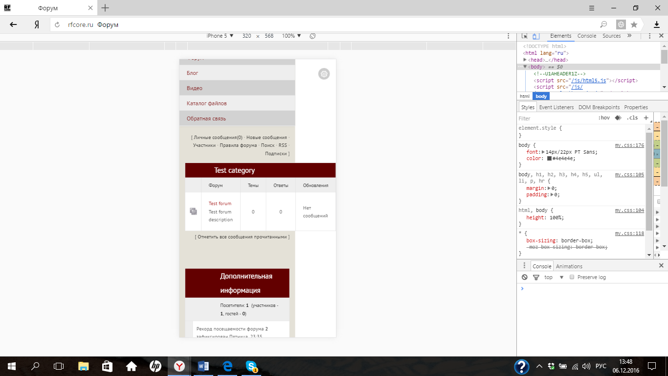The width and height of the screenshot is (668, 376).
Task: Select the Elements tab
Action: (560, 36)
